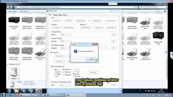Tick the Auto Cleaning checkbox
This screenshot has width=173, height=97.
pos(106,21)
